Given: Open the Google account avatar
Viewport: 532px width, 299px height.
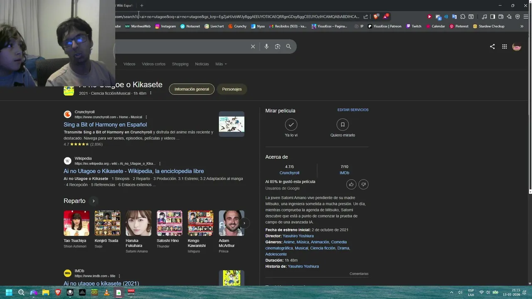Looking at the screenshot, I should click(517, 47).
